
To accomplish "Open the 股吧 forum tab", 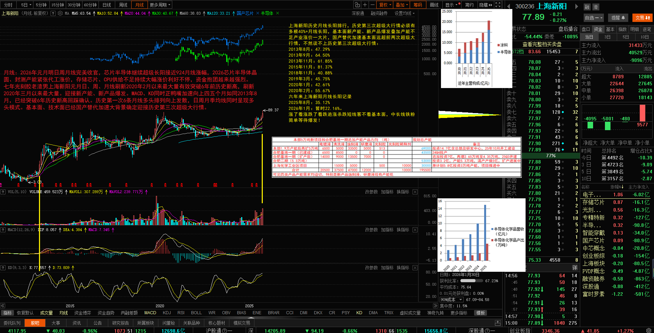I will coord(35,323).
